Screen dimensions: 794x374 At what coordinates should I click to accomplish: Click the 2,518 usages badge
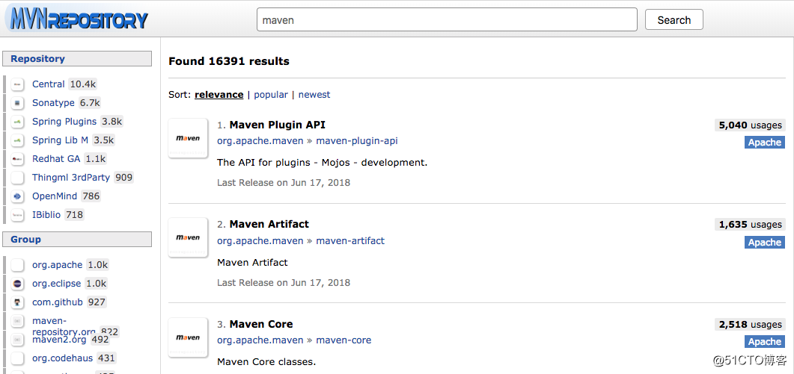pos(750,325)
